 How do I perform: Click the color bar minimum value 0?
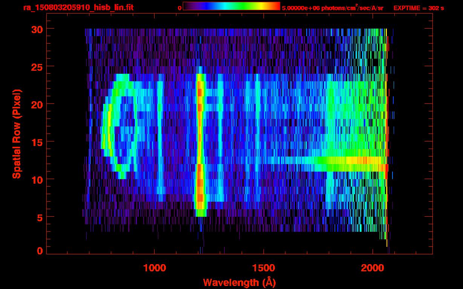coord(180,8)
